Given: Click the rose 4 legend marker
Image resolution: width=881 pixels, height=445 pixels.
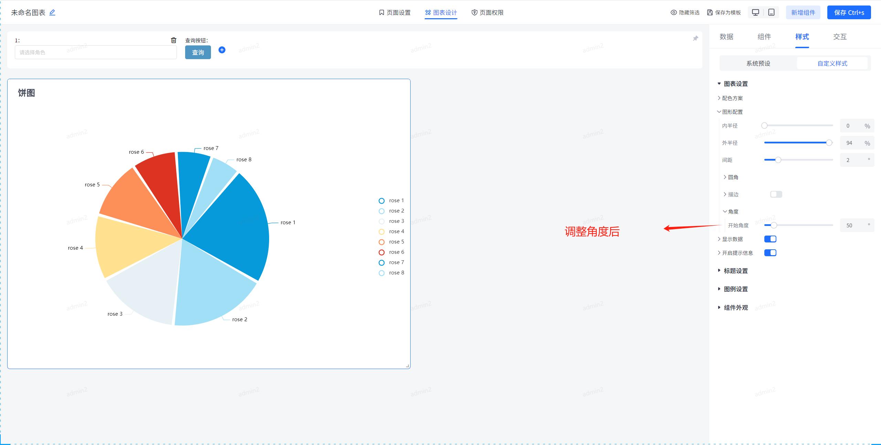Looking at the screenshot, I should (x=382, y=232).
